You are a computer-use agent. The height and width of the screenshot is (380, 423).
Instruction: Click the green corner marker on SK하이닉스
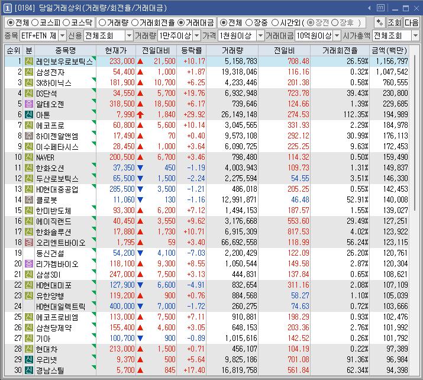[94, 79]
